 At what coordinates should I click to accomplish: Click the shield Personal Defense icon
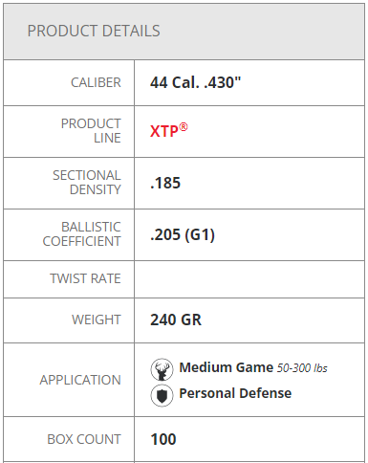pyautogui.click(x=162, y=395)
